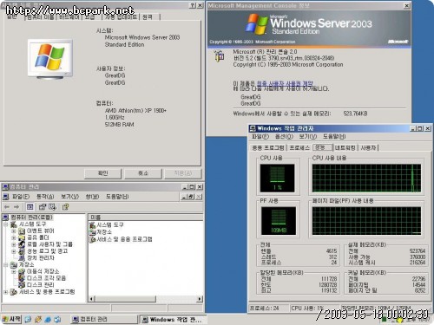The image size is (434, 325).
Task: Click the Computer Management title bar icon
Action: (x=5, y=187)
